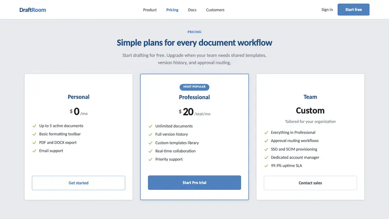Screen dimensions: 389x219
Task: Open the Product menu item
Action: coord(150,10)
